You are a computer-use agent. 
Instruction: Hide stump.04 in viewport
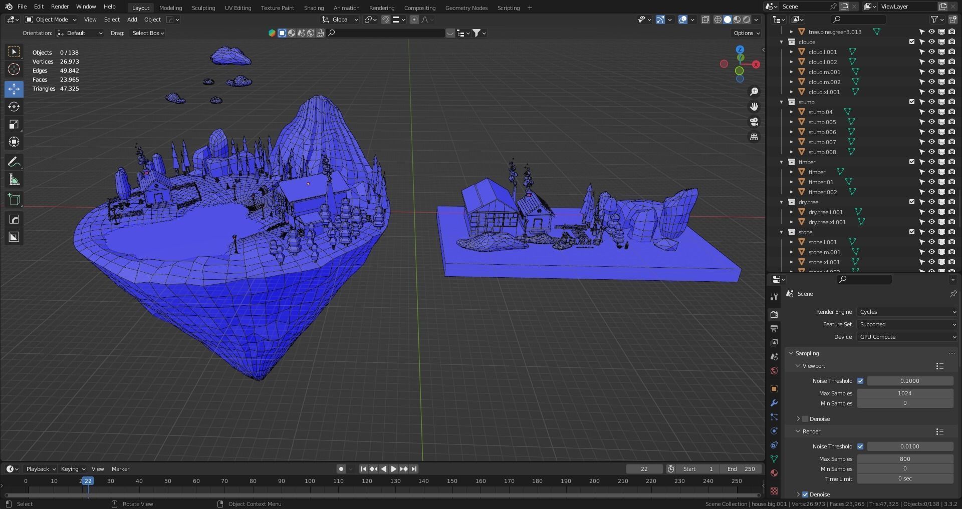(931, 112)
